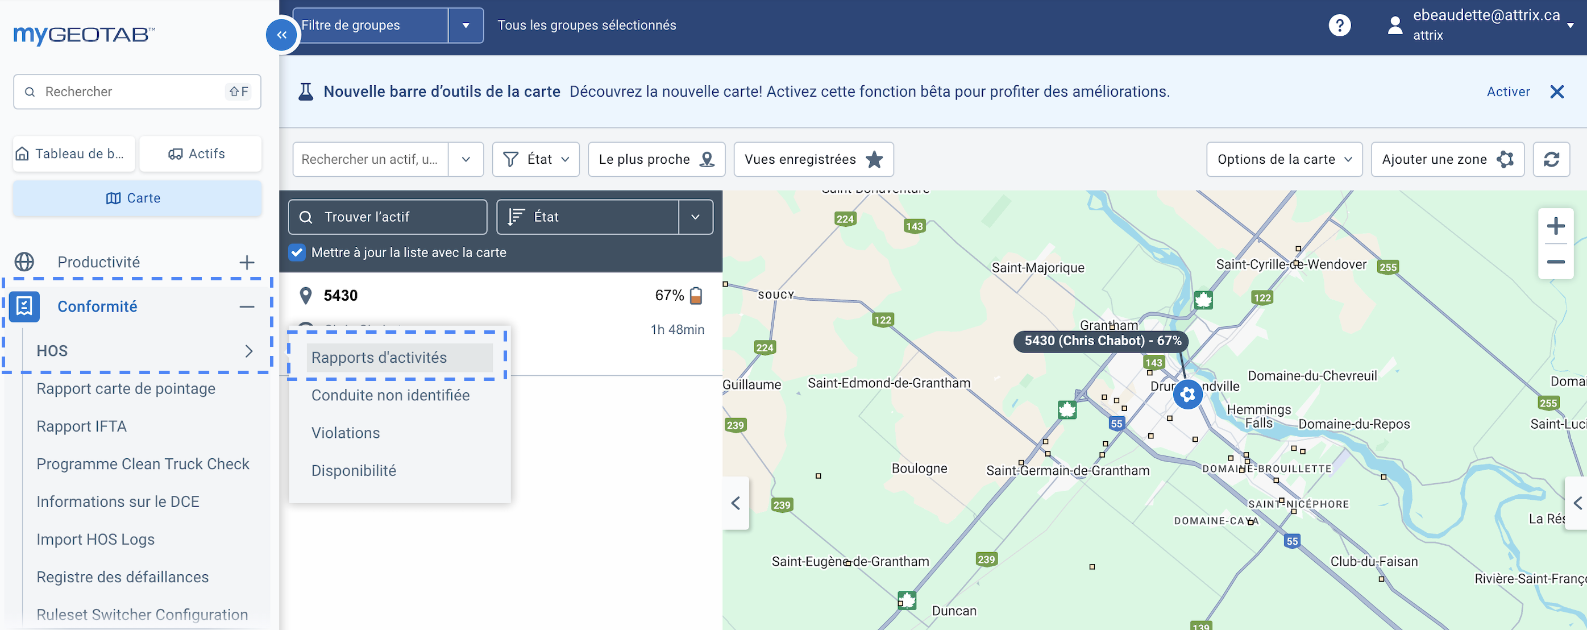Click the Productivité globe icon
Viewport: 1587px width, 630px height.
[24, 262]
